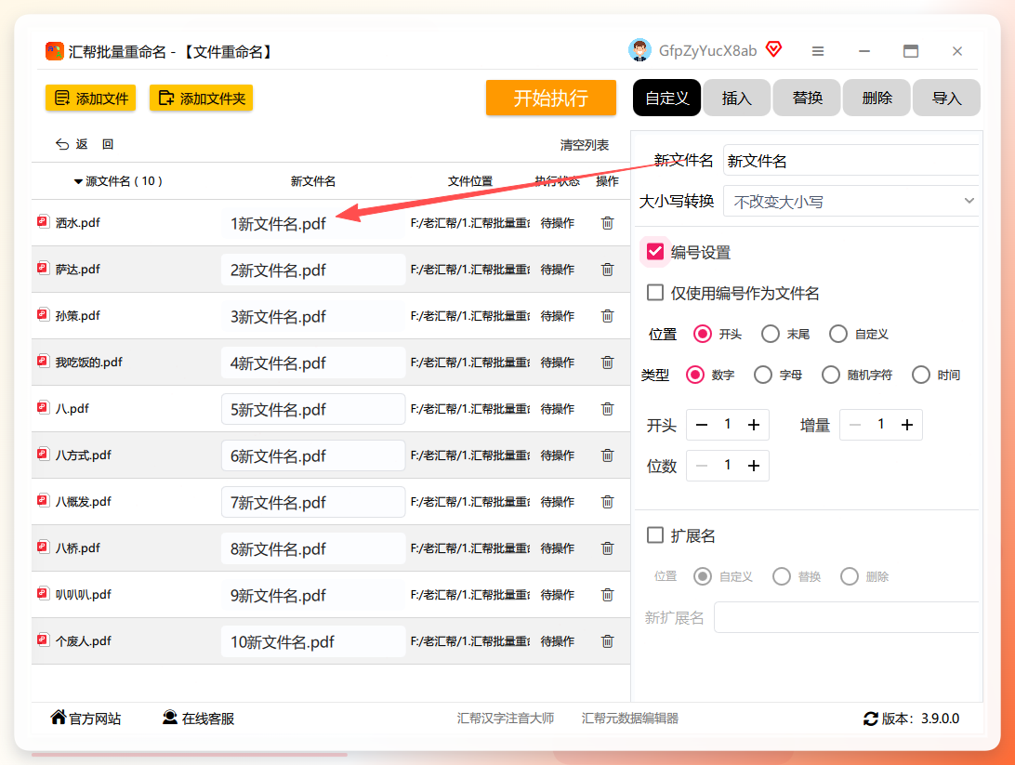Click the user avatar icon
Viewport: 1015px width, 765px height.
[639, 50]
